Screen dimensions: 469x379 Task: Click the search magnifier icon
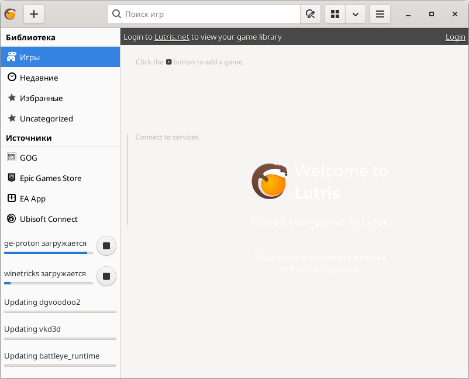coord(116,14)
